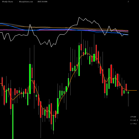This screenshot has width=139, height=139.
Task: Click the tallest green candlestick near chart peak
Action: point(79,61)
